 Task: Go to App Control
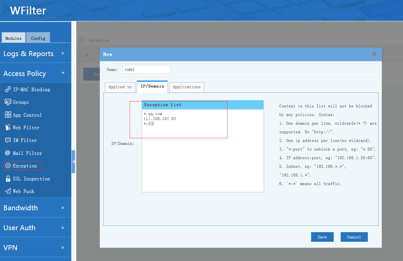(28, 115)
